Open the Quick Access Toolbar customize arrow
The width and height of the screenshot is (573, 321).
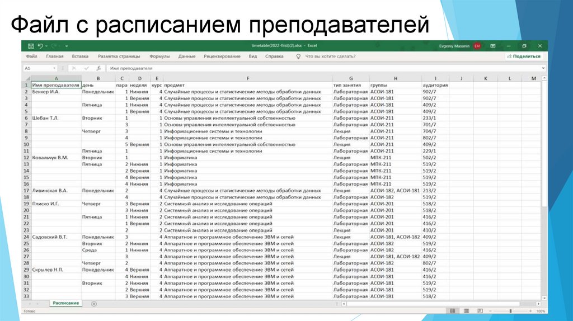67,46
